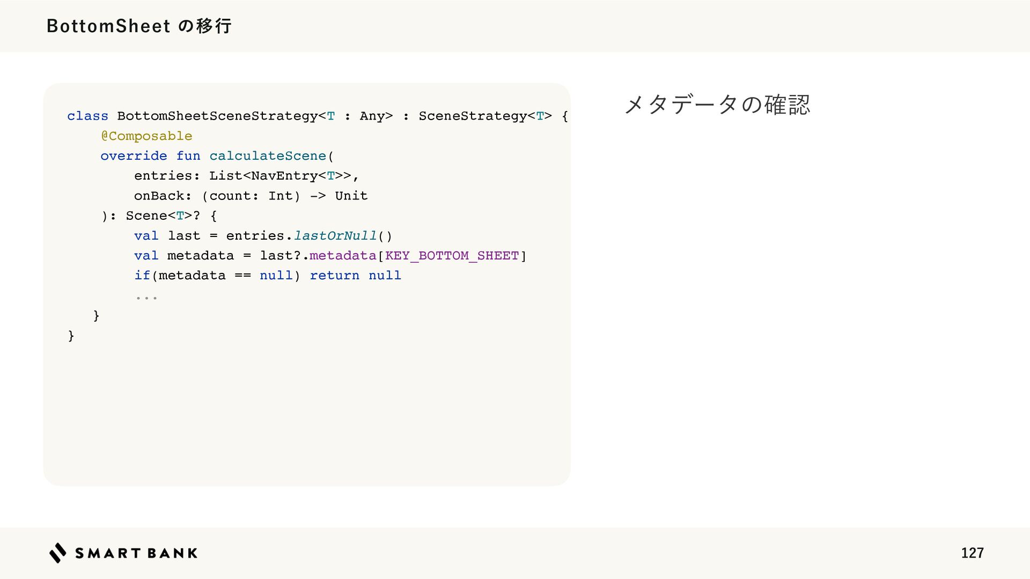
Task: Click 'onBack: (count: Int) -> Unit' line
Action: click(x=251, y=196)
